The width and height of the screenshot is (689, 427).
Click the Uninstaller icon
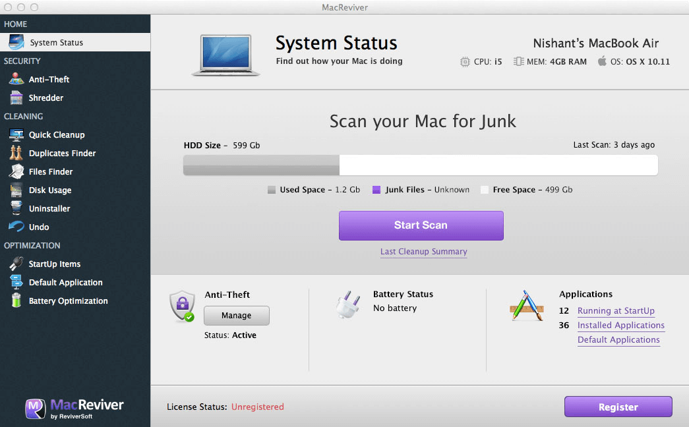pyautogui.click(x=16, y=208)
